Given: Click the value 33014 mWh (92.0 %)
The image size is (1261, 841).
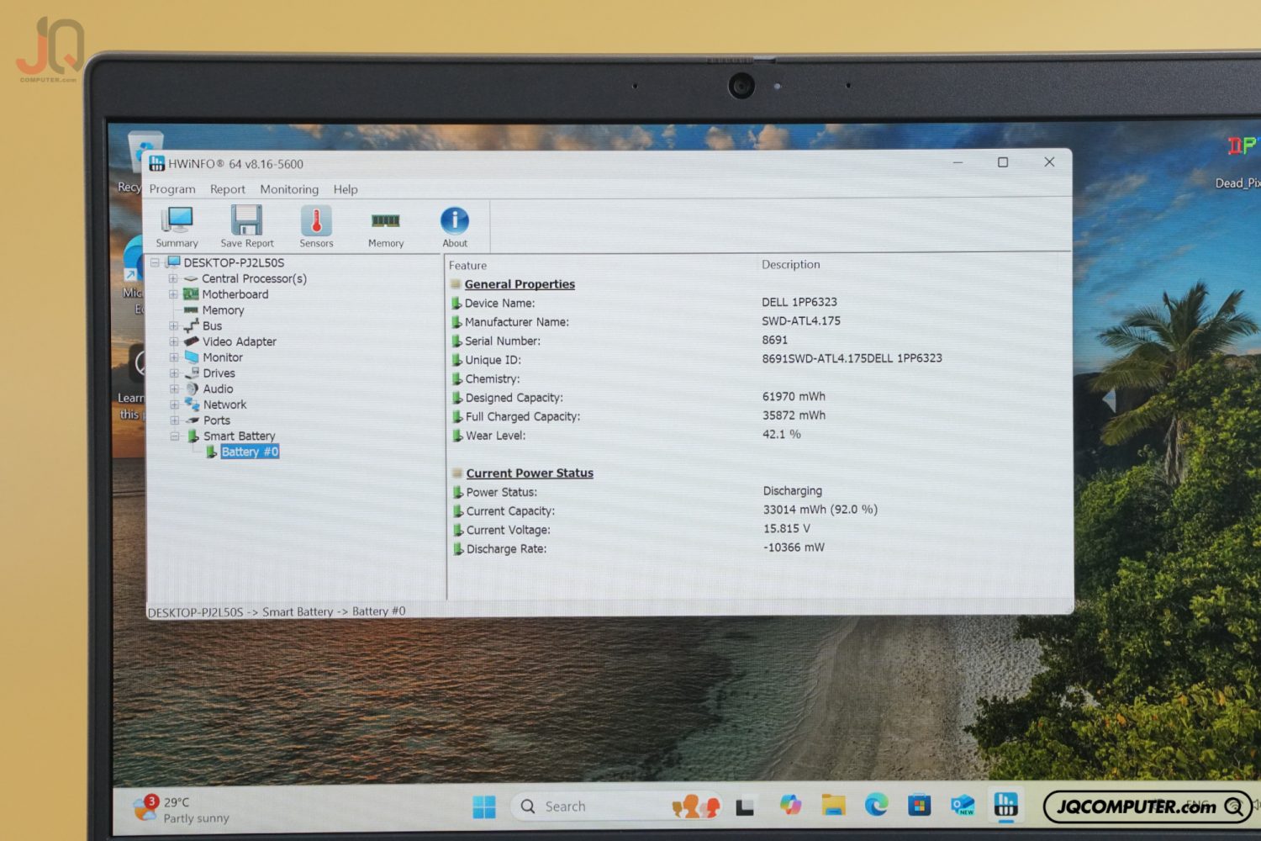Looking at the screenshot, I should coord(820,510).
